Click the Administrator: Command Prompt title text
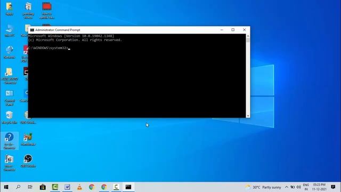This screenshot has width=341, height=192. point(58,30)
